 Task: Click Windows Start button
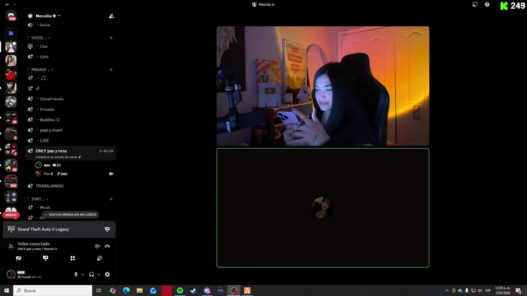(x=6, y=291)
